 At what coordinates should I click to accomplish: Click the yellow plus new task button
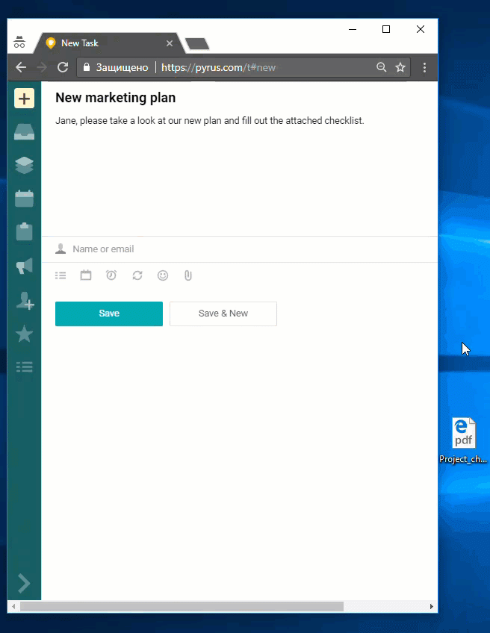(24, 99)
